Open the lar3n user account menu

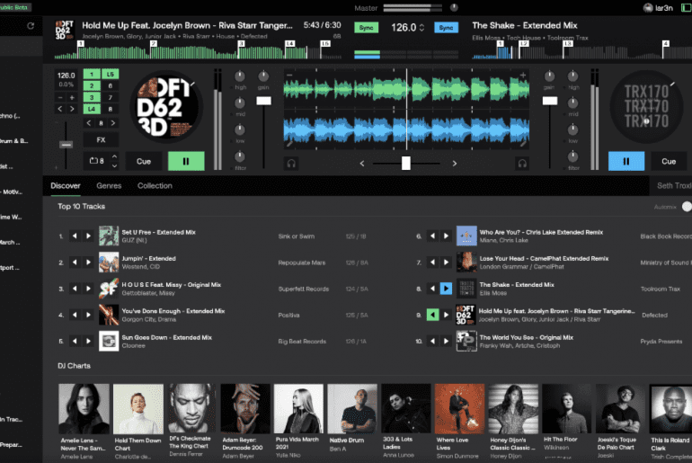(658, 7)
